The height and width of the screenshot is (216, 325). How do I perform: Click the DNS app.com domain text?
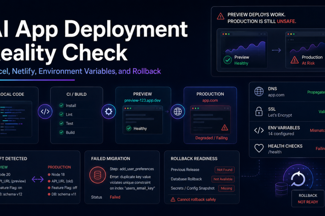(x=276, y=95)
